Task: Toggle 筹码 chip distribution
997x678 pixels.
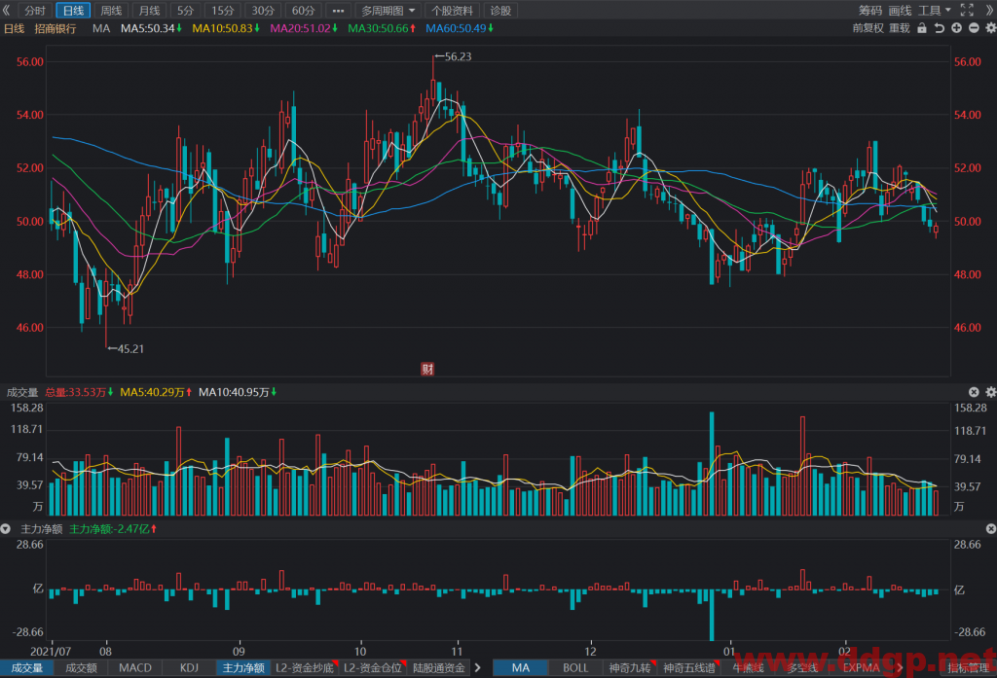Action: [870, 10]
